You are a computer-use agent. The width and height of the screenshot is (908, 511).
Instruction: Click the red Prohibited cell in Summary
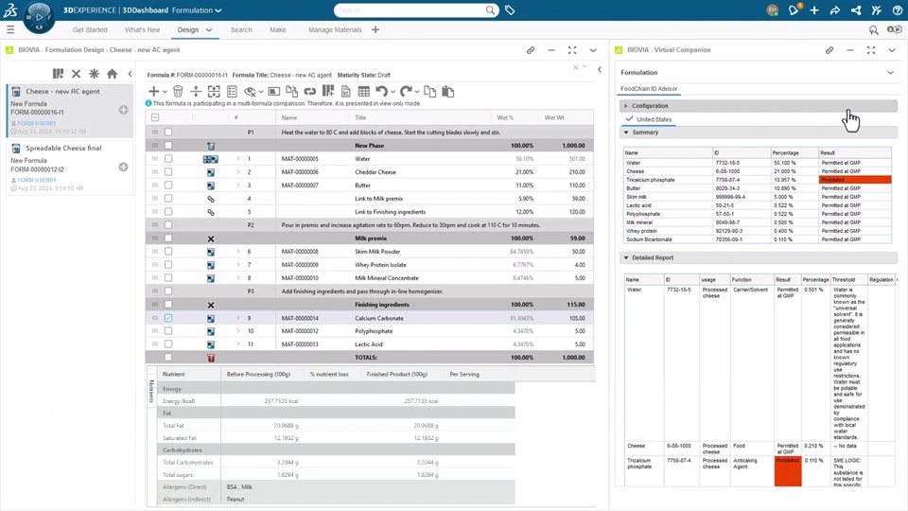(855, 180)
